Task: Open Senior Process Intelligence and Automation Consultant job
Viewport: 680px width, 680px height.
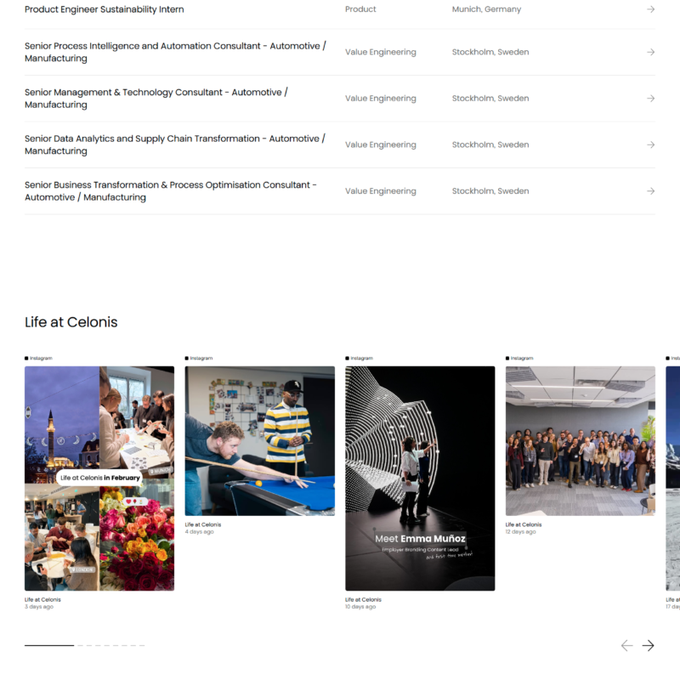Action: (174, 52)
